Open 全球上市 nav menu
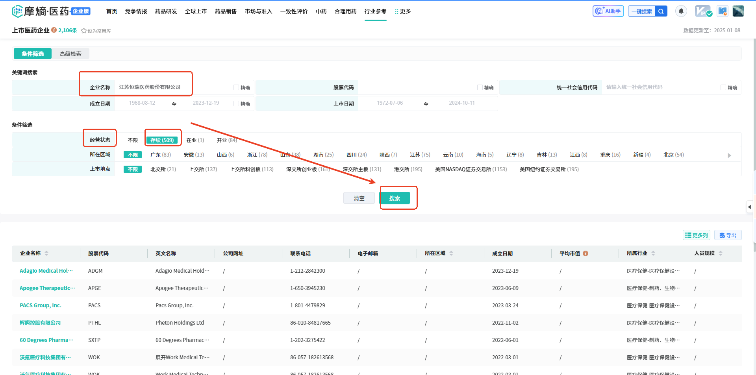Screen dimensions: 756x375 [x=196, y=11]
